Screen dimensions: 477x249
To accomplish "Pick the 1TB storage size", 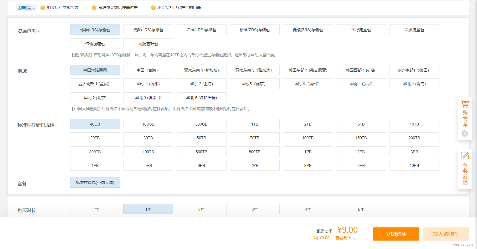I will 255,124.
